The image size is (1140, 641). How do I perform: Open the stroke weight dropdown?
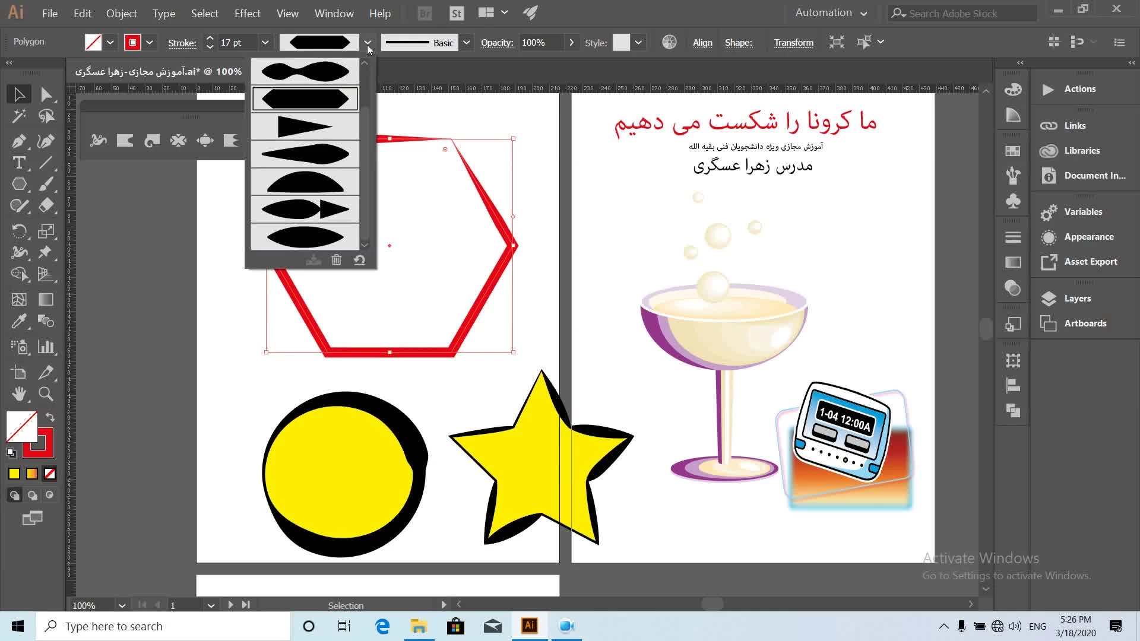point(265,42)
